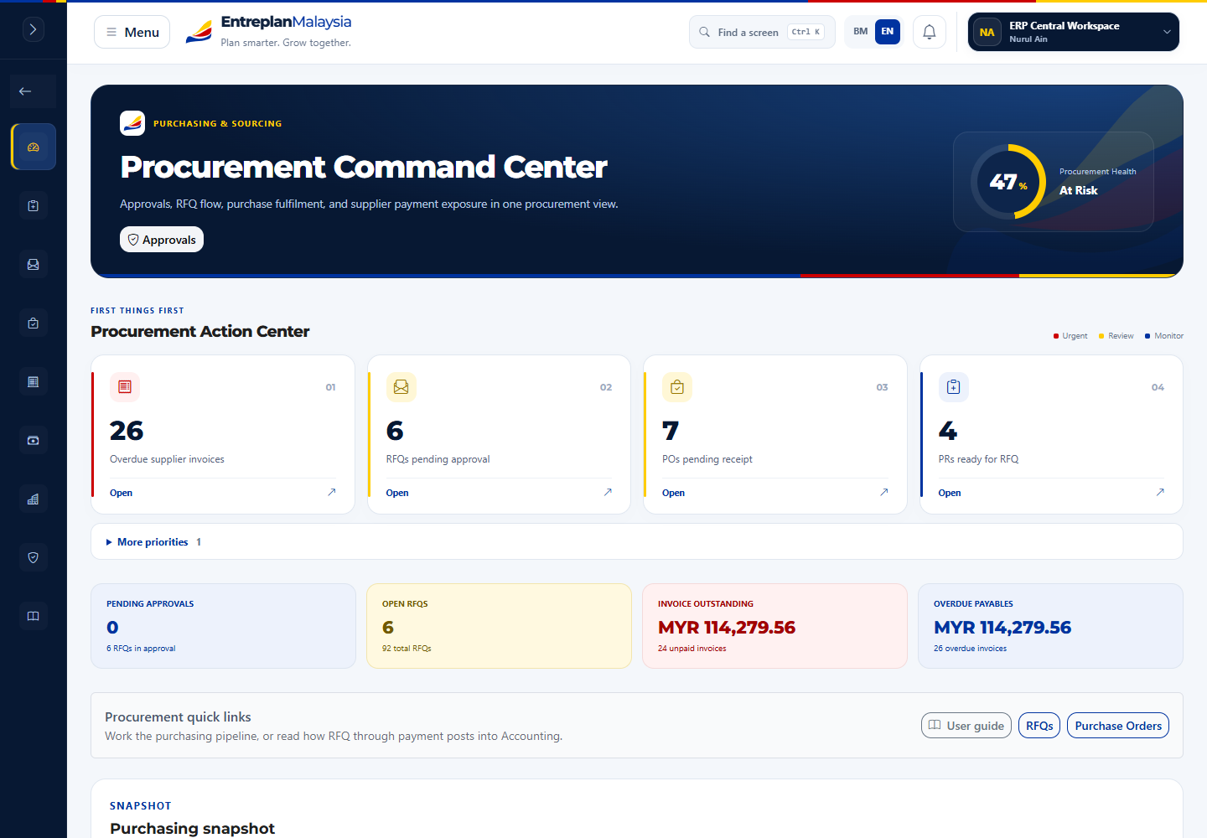Screen dimensions: 1207x838
Task: Open the envelope RFQ sidebar icon
Action: tap(34, 264)
